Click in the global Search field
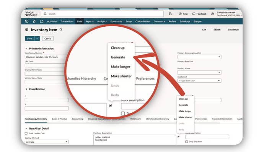Image resolution: width=272 pixels, height=152 pixels. pos(103,14)
